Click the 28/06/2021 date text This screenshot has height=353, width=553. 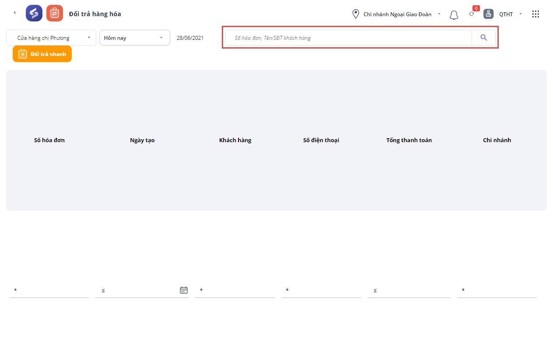pos(190,38)
